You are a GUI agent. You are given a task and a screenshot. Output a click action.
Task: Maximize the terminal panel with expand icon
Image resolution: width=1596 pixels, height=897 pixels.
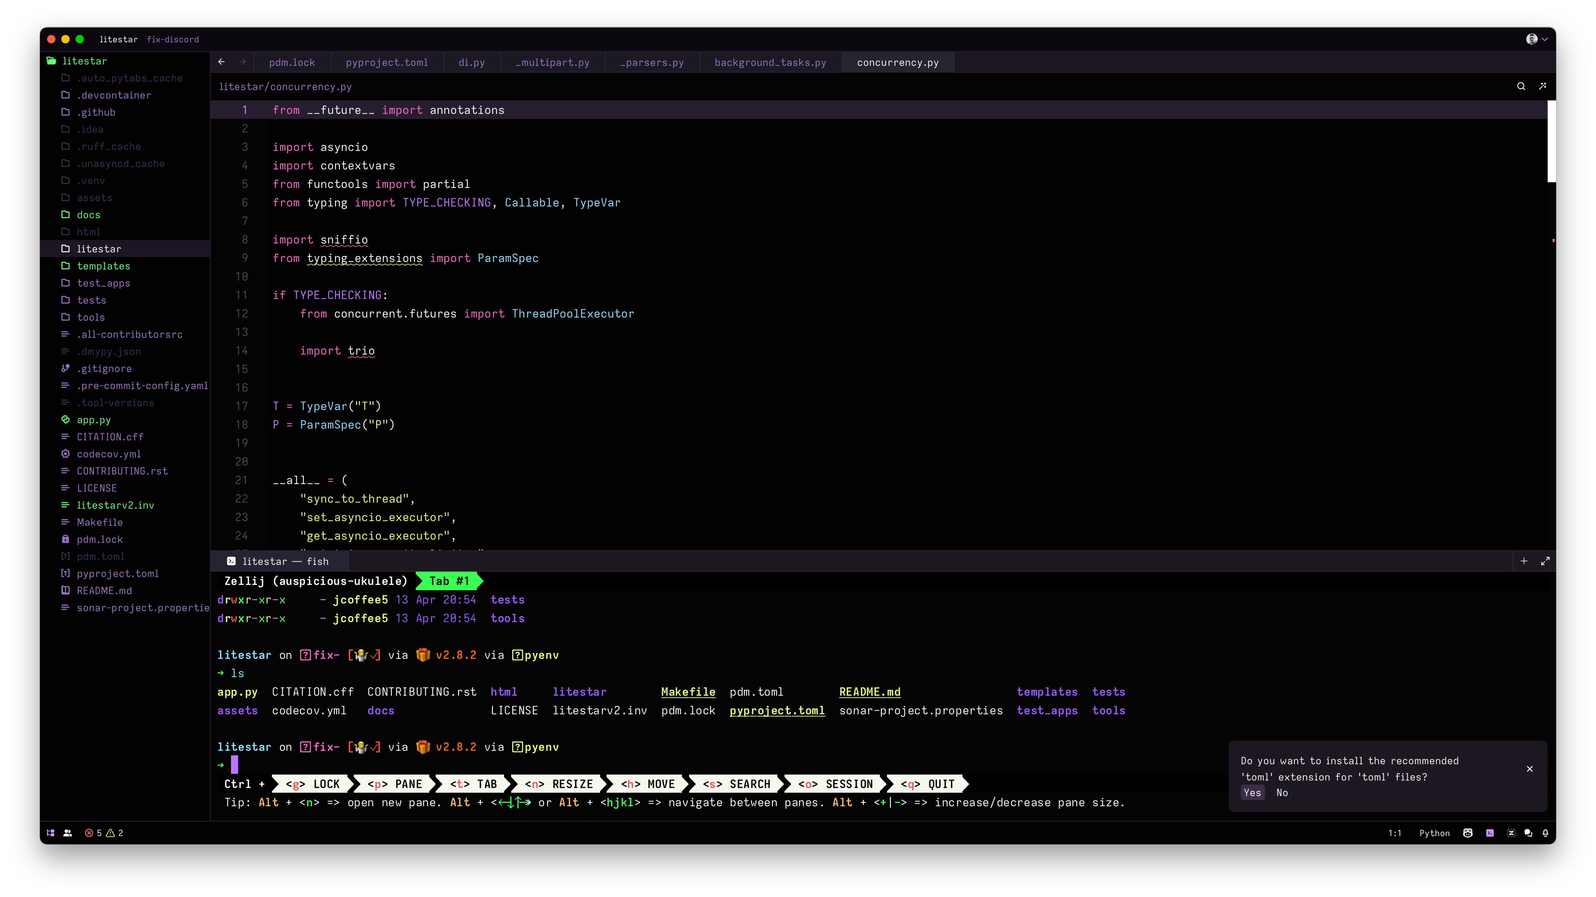click(x=1545, y=561)
